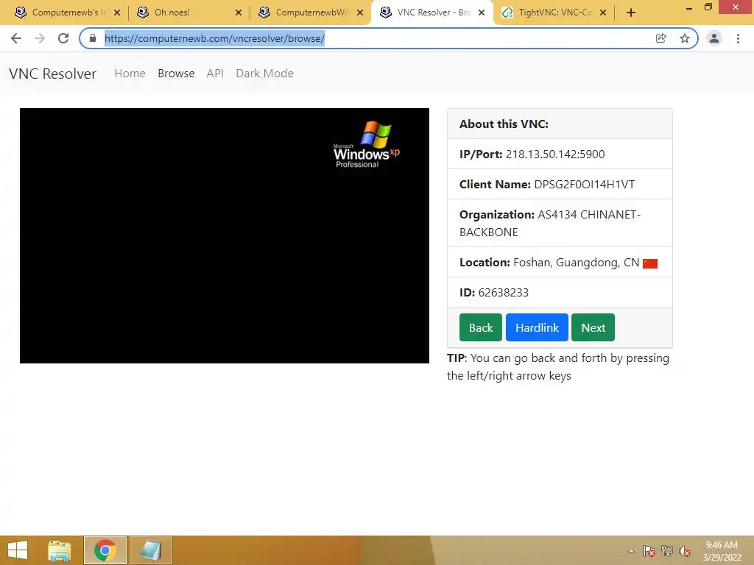
Task: Click the Action Center flag tray icon
Action: coord(649,551)
